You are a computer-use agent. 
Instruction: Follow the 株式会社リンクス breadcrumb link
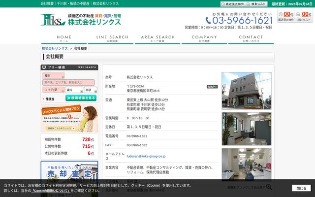click(x=55, y=49)
